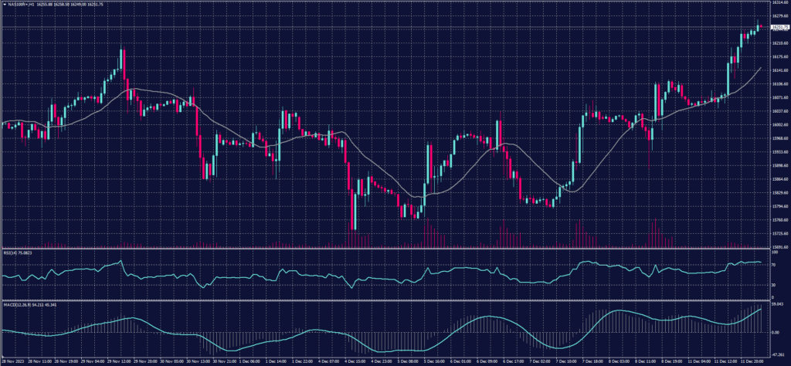The height and width of the screenshot is (366, 791).
Task: Click the 16002.60 price level on axis
Action: tap(779, 124)
